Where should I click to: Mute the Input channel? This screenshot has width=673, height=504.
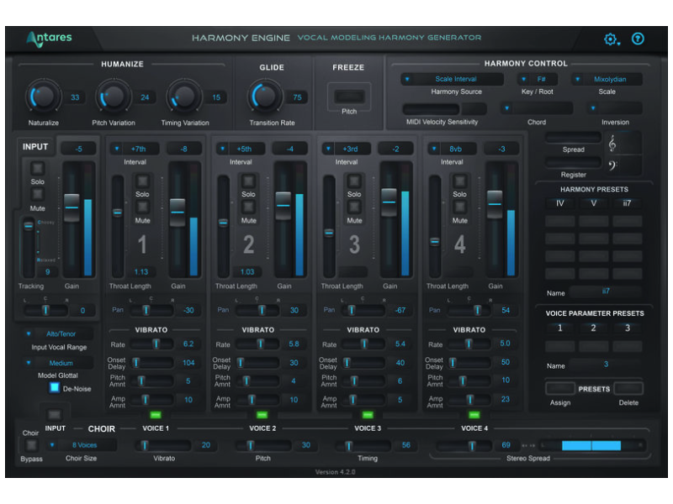click(x=38, y=194)
